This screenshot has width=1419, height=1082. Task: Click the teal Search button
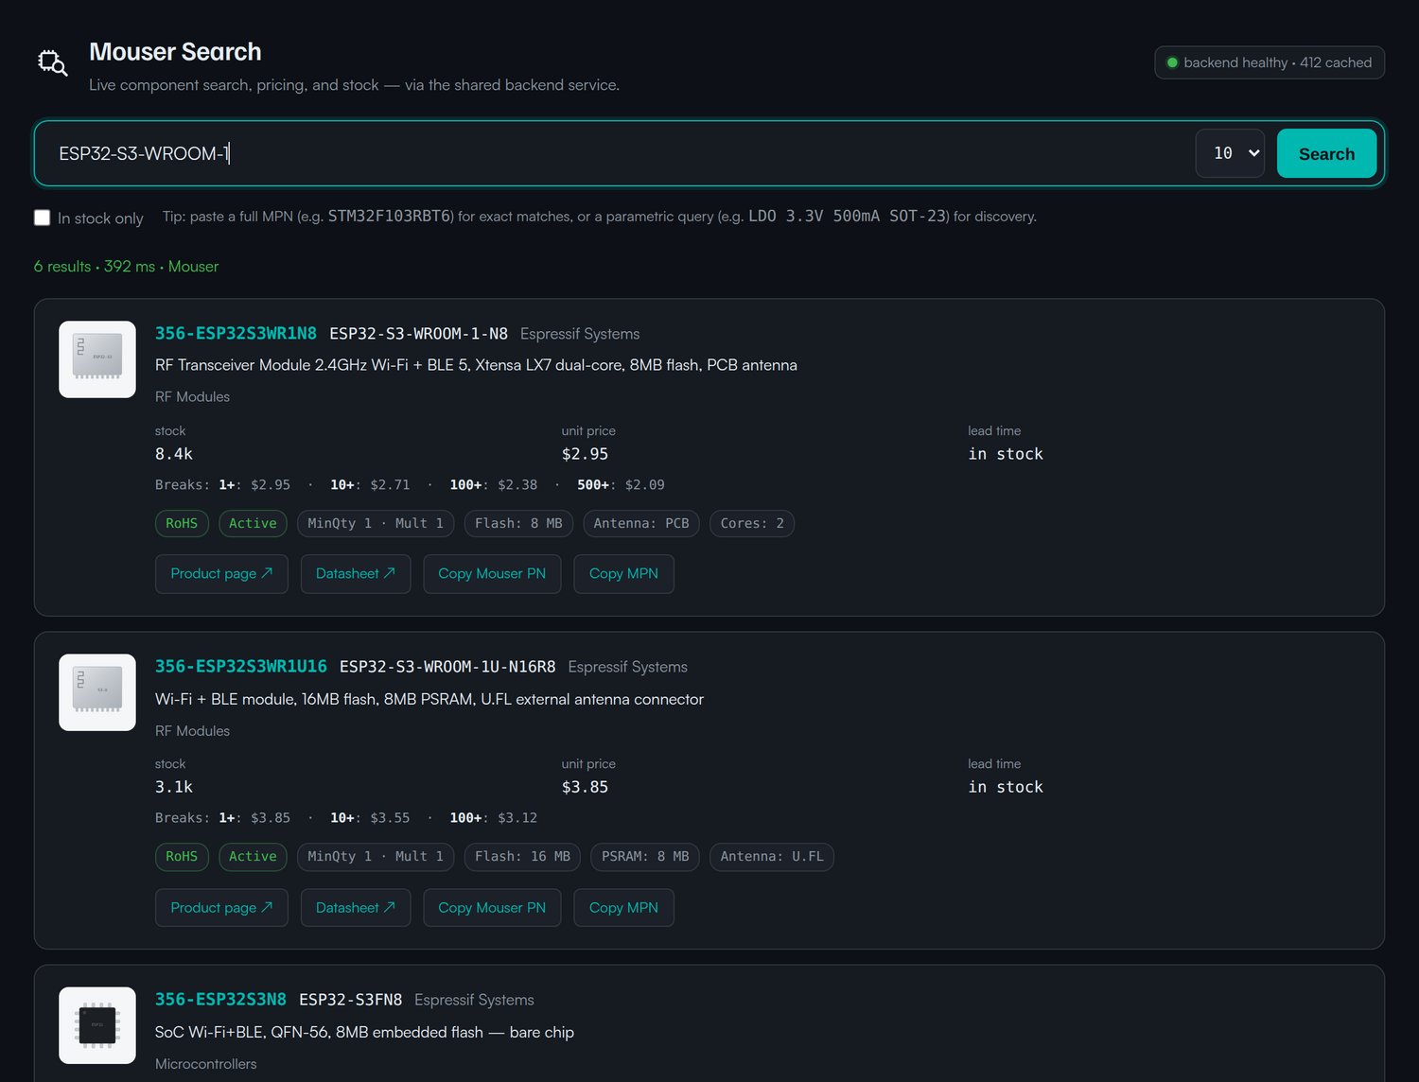pos(1326,153)
